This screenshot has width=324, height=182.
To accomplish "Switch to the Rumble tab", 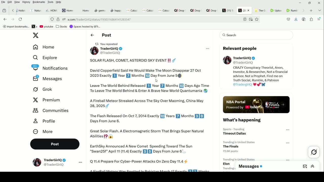I will coord(292,10).
